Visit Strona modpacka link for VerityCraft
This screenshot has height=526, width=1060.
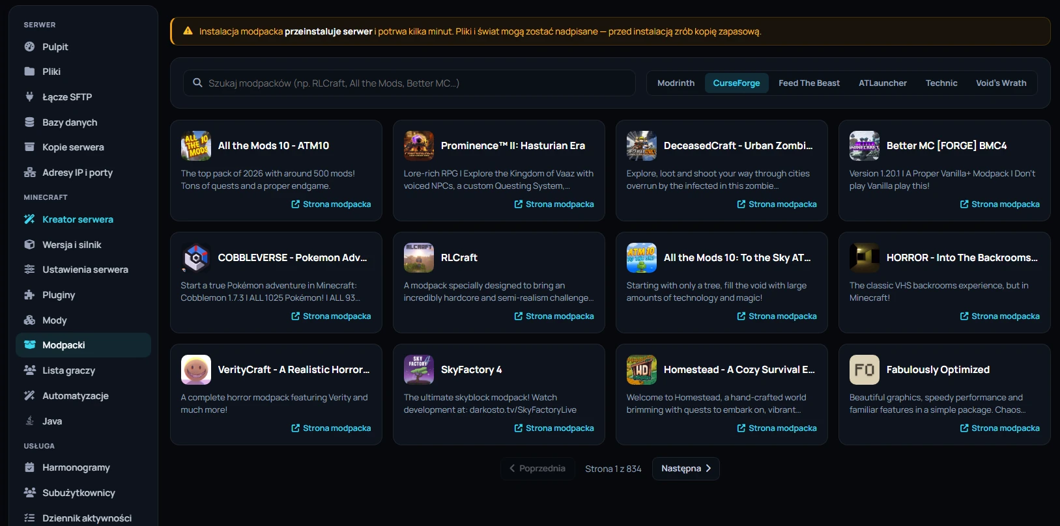pyautogui.click(x=331, y=428)
